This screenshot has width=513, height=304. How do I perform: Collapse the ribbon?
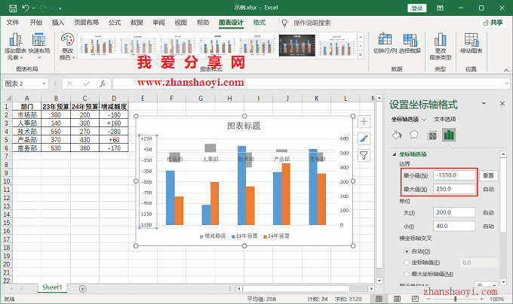(x=506, y=70)
